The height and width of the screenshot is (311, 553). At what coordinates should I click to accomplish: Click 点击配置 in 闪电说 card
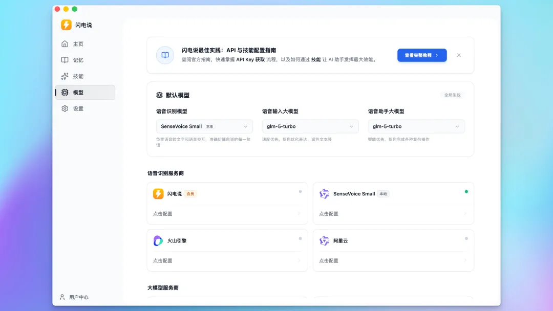tap(163, 214)
